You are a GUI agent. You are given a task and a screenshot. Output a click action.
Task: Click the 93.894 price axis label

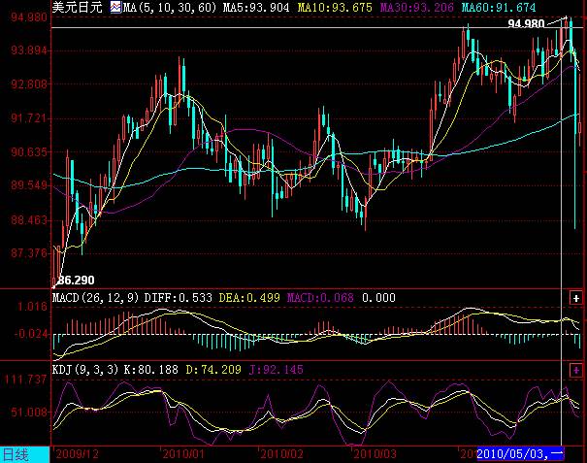click(x=28, y=50)
